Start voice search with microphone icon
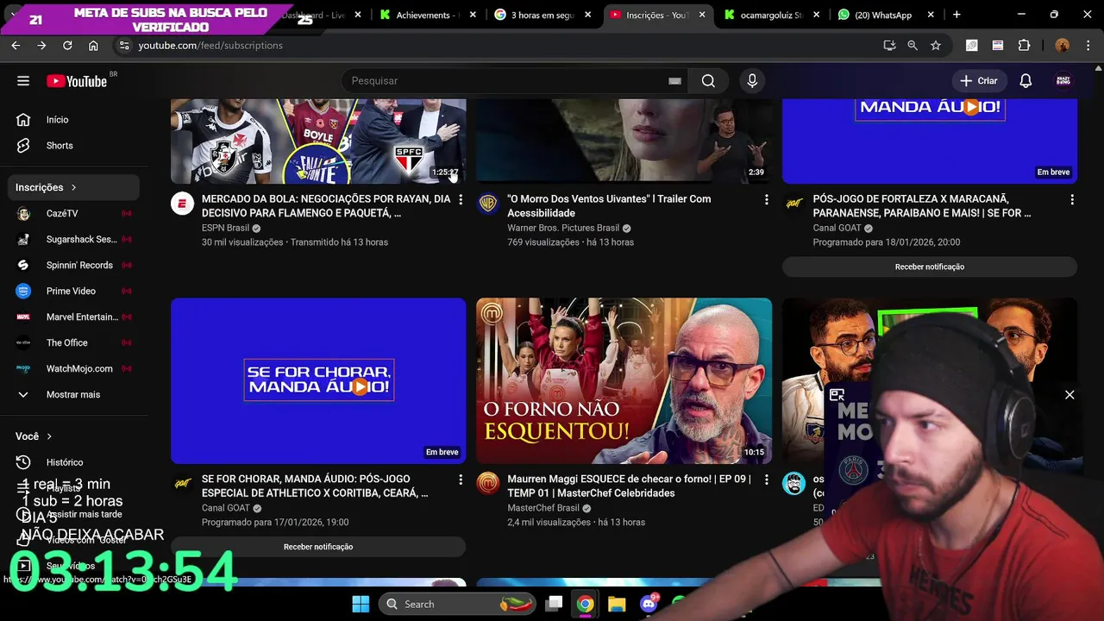This screenshot has width=1104, height=621. point(752,81)
